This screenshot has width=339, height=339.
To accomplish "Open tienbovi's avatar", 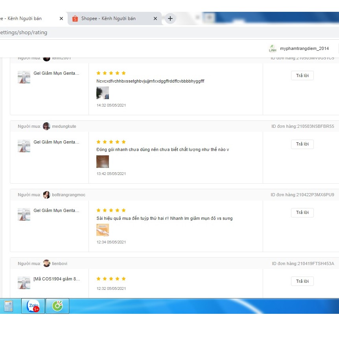I will [x=46, y=263].
